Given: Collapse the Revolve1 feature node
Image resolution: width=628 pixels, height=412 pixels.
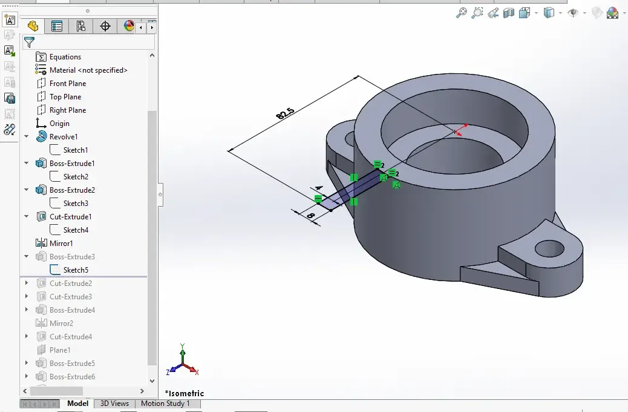Looking at the screenshot, I should coord(27,136).
